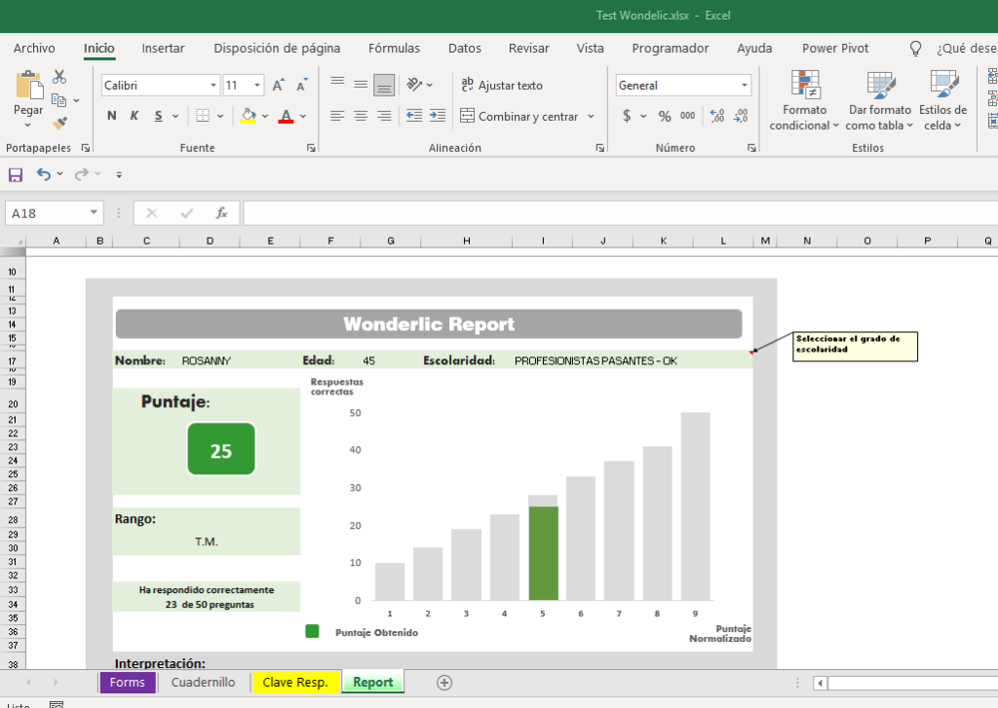This screenshot has width=998, height=708.
Task: Open the underline style dropdown arrow
Action: tap(175, 117)
